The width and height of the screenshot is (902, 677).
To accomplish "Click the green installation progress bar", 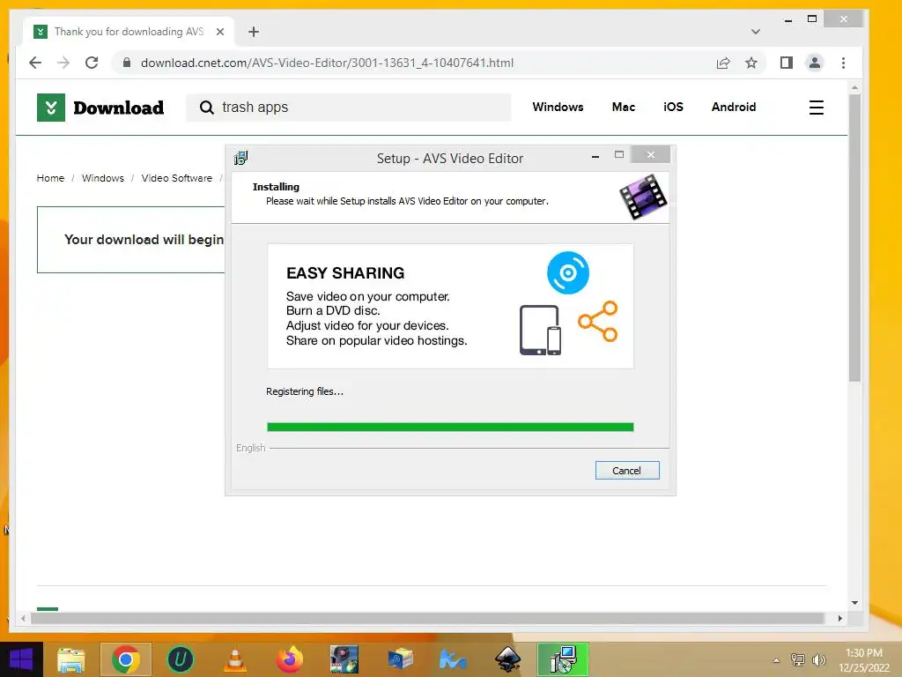I will (x=450, y=428).
